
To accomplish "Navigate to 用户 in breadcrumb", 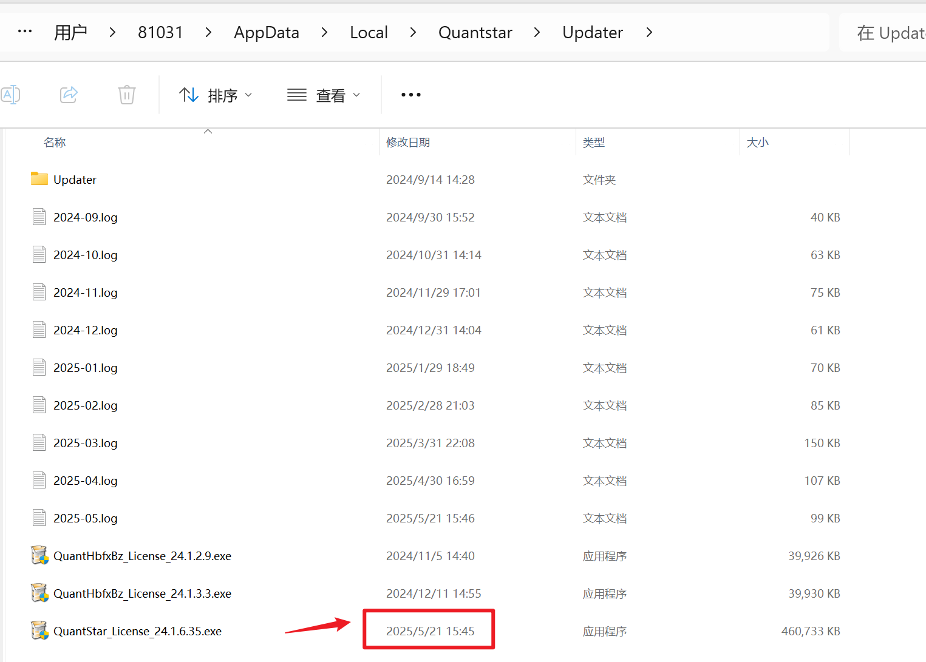I will (70, 32).
